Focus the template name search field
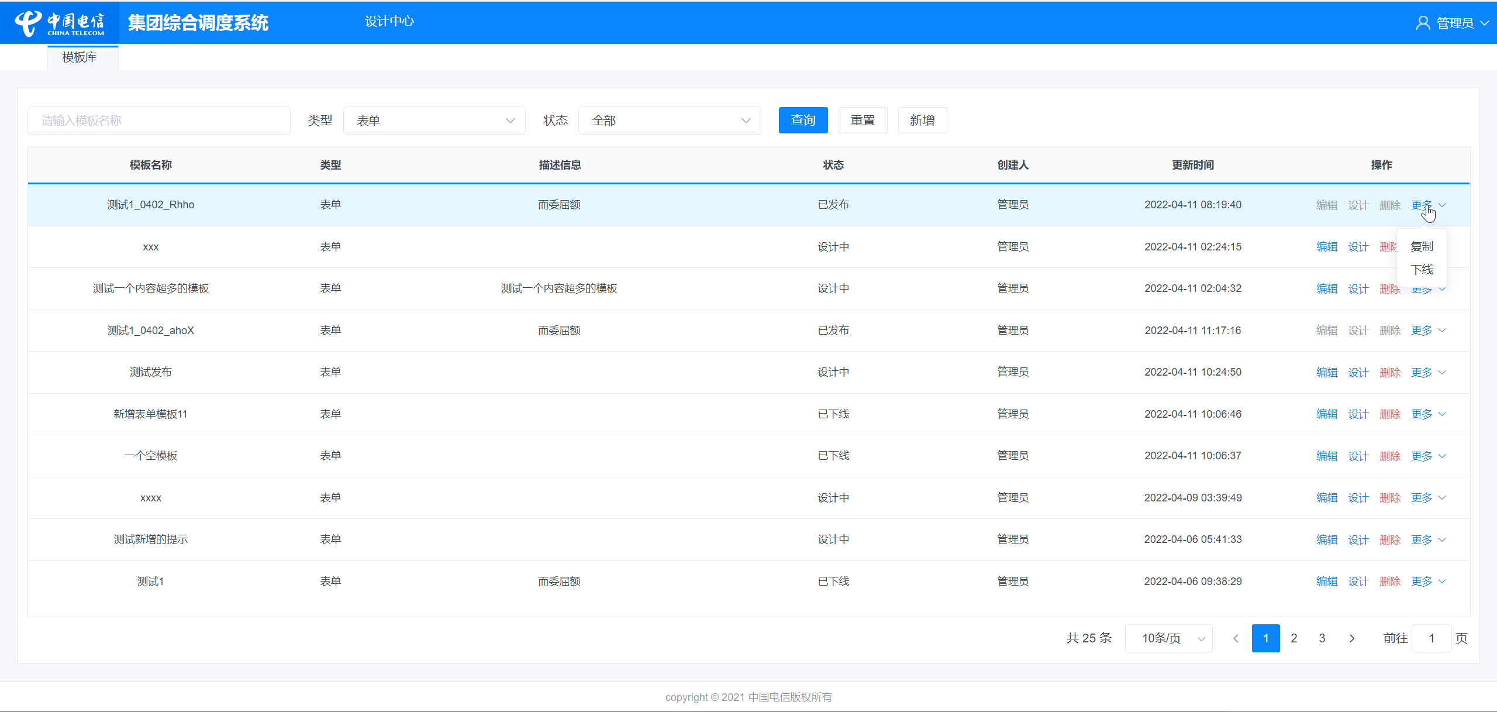The height and width of the screenshot is (712, 1497). (159, 121)
